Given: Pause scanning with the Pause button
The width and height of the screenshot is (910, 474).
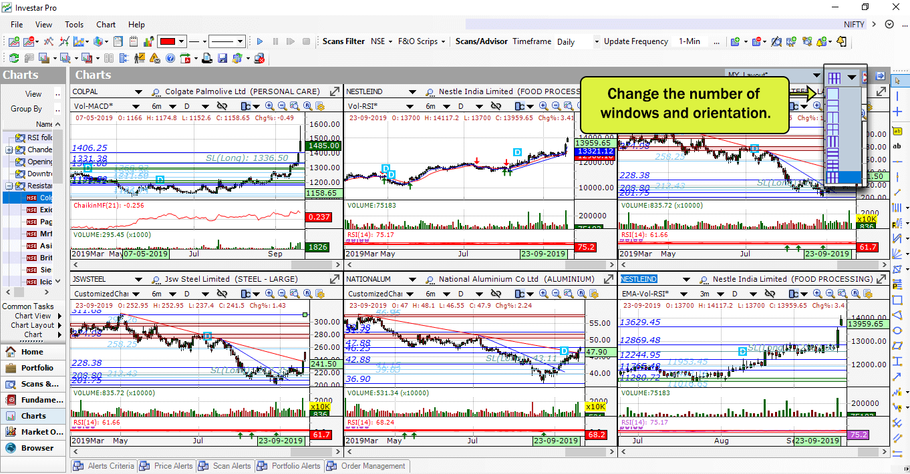Looking at the screenshot, I should [275, 41].
